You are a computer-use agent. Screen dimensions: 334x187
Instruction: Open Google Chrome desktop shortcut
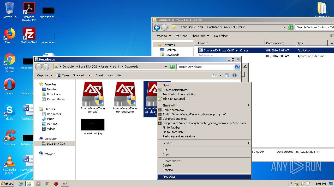click(x=9, y=63)
